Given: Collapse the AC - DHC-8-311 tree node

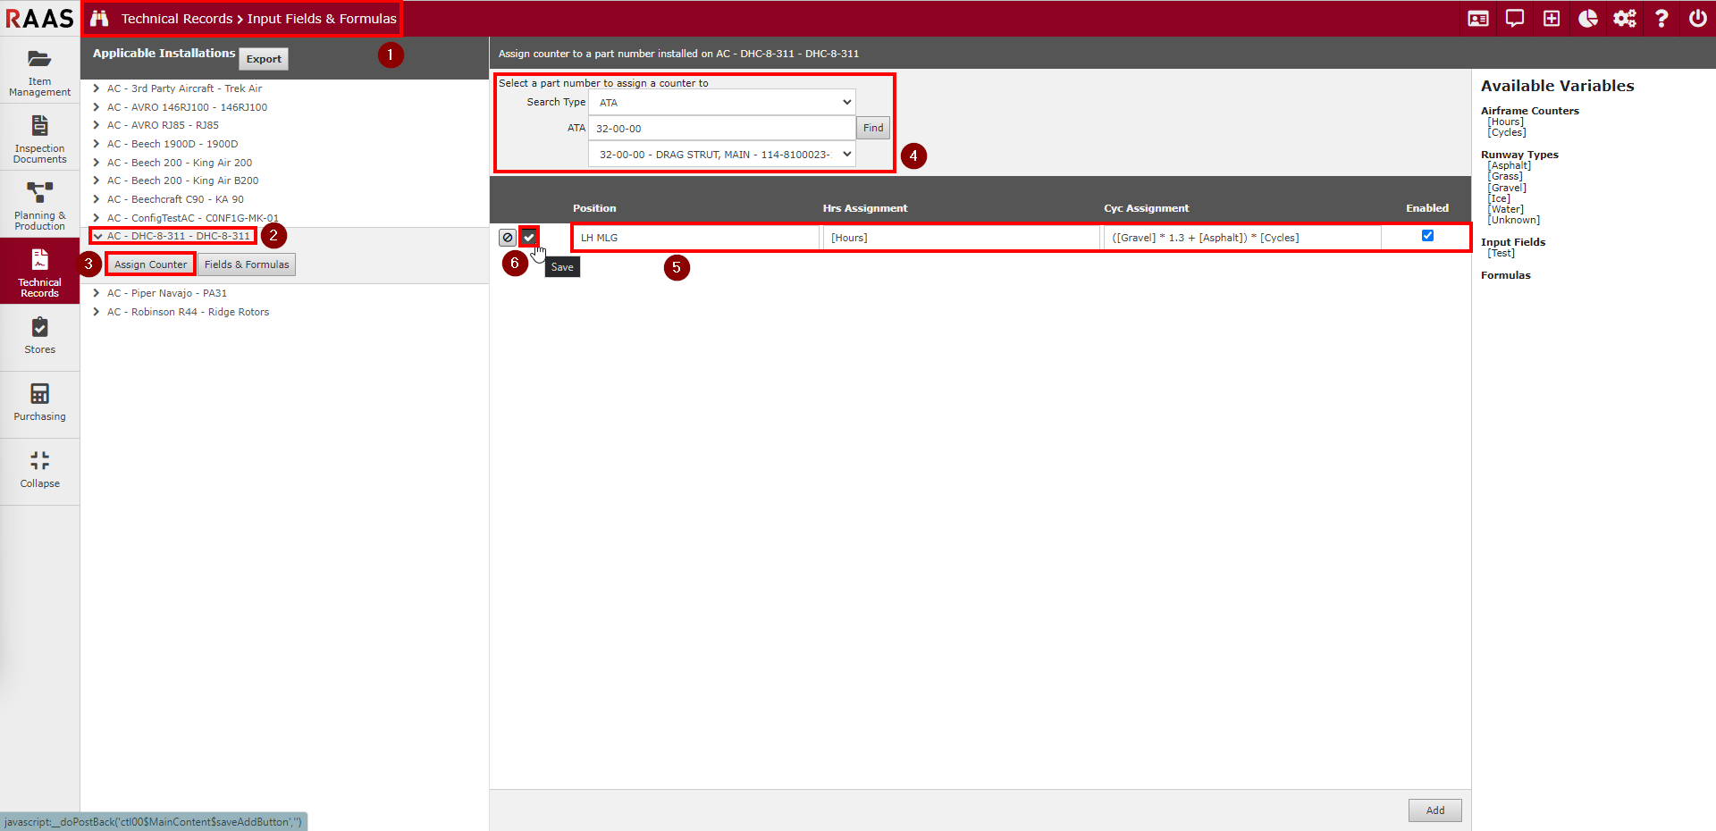Looking at the screenshot, I should 97,236.
